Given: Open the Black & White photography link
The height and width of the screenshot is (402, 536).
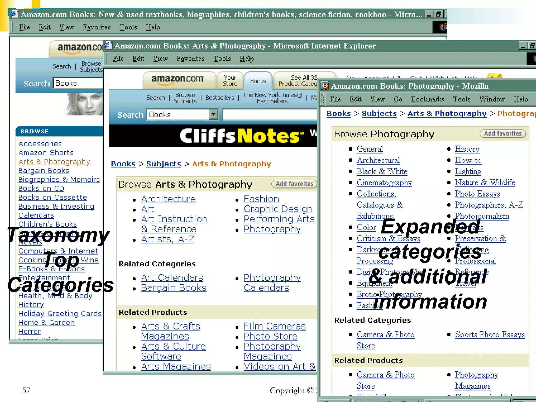Looking at the screenshot, I should pos(382,171).
